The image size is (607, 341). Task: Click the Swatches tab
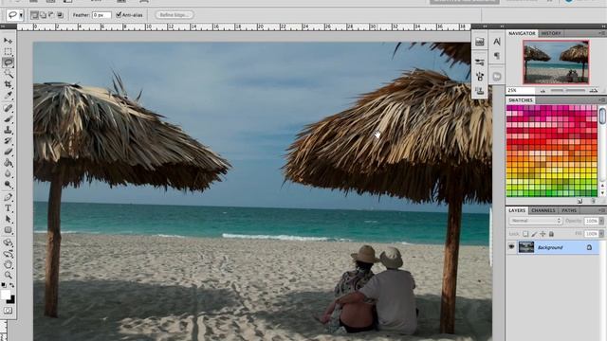[x=521, y=100]
